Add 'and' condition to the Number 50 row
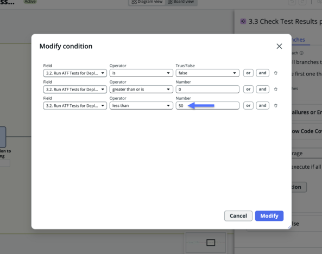 pyautogui.click(x=262, y=105)
